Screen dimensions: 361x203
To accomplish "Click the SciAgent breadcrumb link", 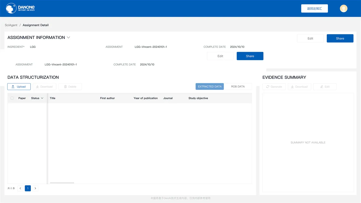I will (11, 25).
